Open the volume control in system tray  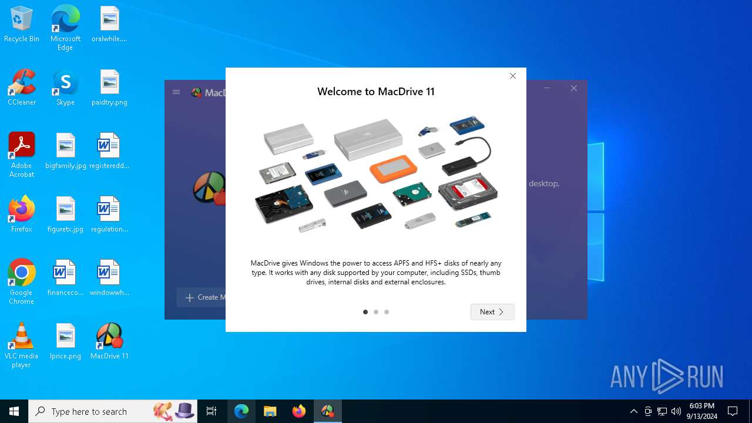pos(676,411)
